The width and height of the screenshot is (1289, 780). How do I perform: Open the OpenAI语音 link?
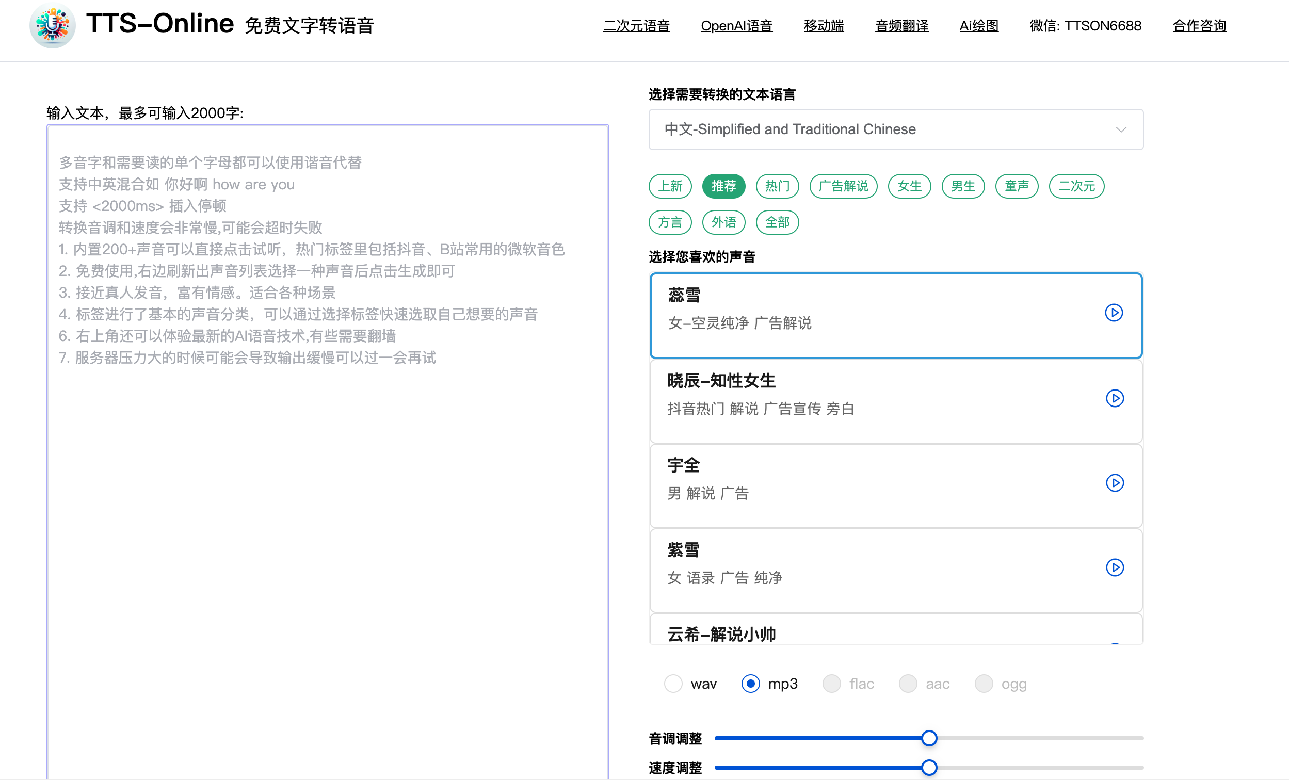[736, 26]
